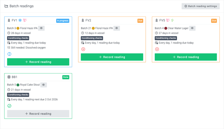
Task: Click the FV1 fermenter vessel icon
Action: click(9, 20)
